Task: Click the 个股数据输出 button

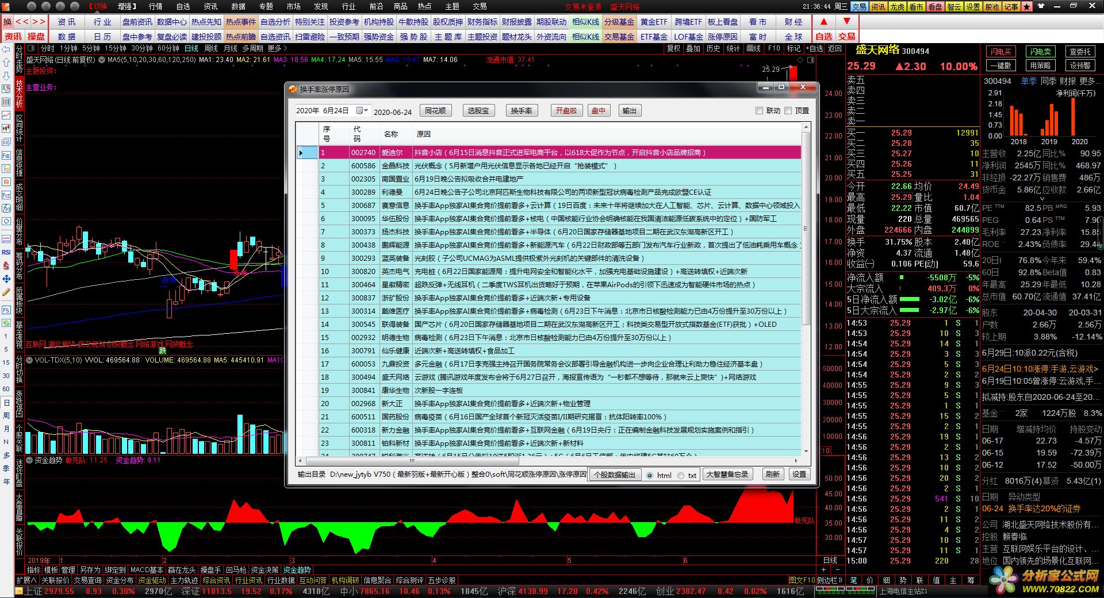Action: 615,474
